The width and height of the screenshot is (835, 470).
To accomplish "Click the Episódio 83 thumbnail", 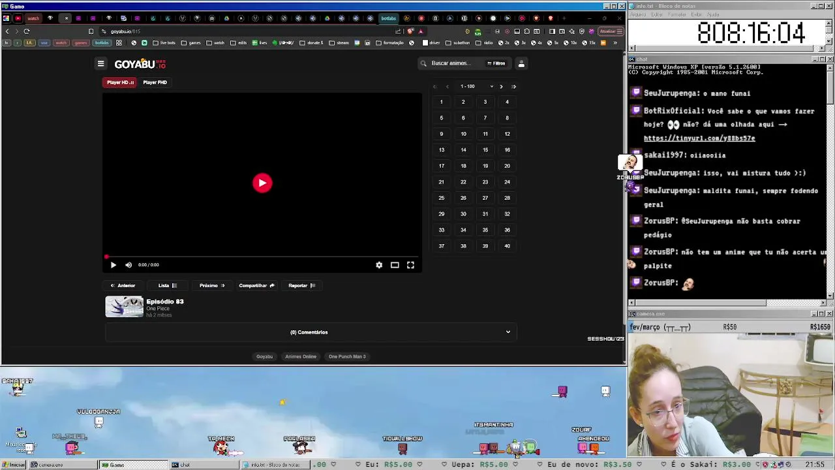I will [x=125, y=307].
